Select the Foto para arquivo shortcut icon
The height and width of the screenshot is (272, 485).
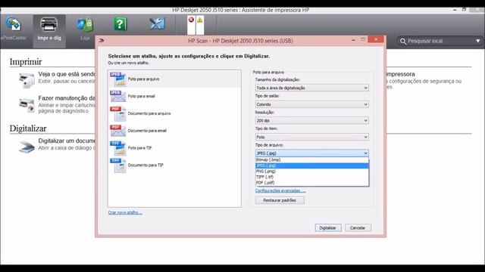(117, 79)
